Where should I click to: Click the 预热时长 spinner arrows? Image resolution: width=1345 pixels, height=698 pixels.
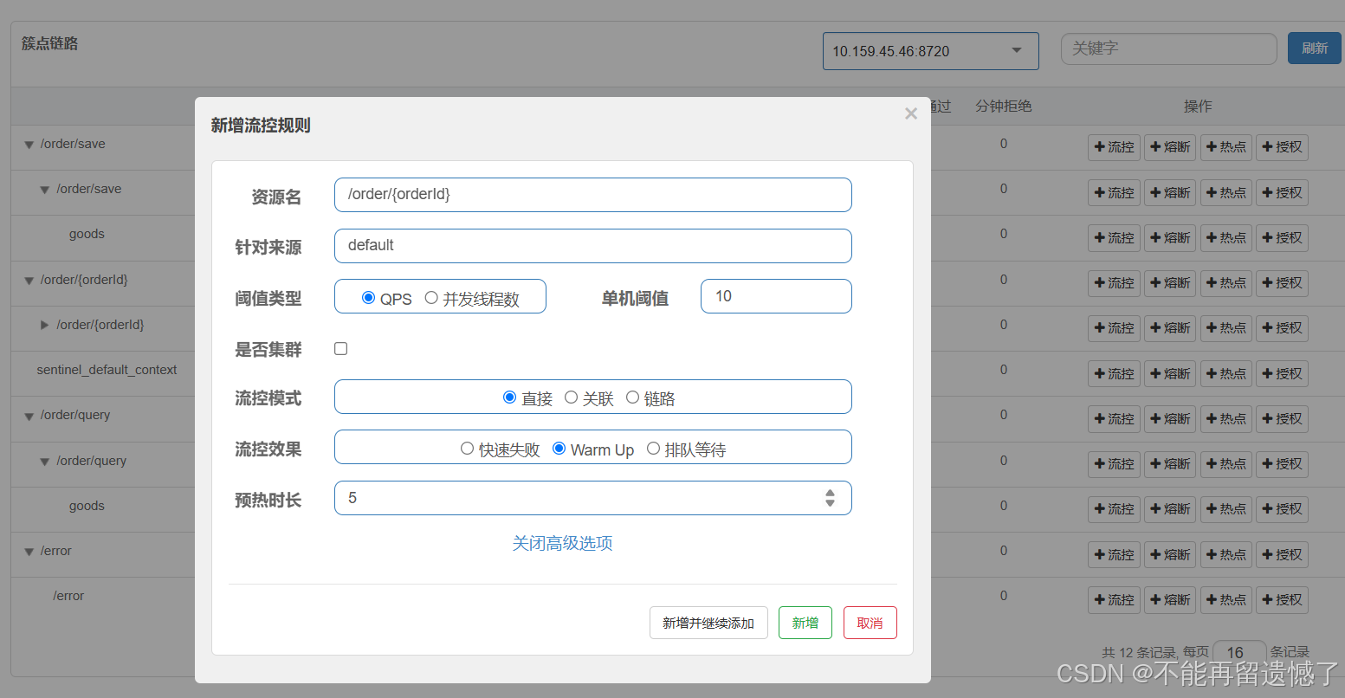coord(830,498)
